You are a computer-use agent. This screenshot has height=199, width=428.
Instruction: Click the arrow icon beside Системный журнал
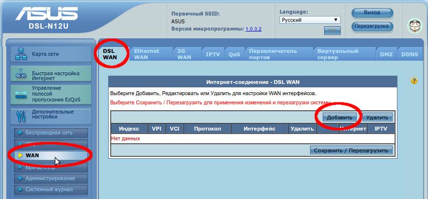coord(20,189)
